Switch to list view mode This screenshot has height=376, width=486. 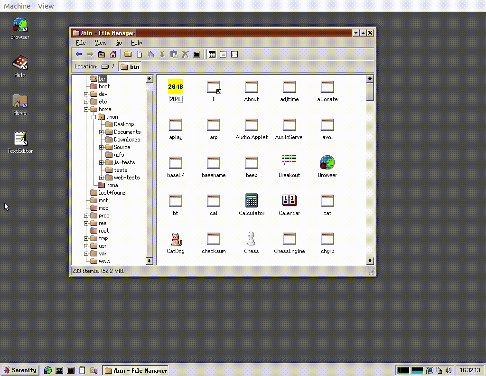click(223, 54)
